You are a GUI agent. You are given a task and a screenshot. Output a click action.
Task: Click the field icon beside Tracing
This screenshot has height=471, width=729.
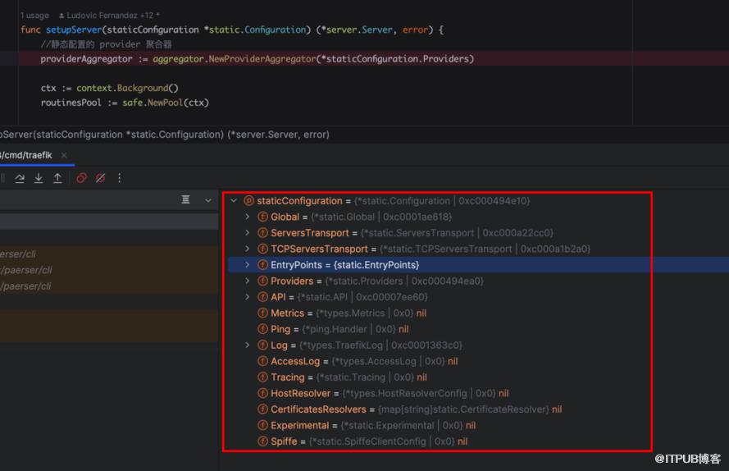click(262, 377)
